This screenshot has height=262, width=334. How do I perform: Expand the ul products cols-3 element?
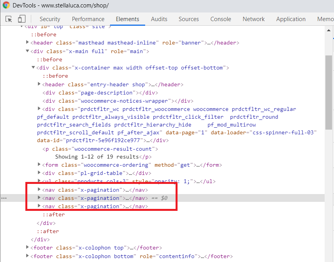[x=39, y=181]
